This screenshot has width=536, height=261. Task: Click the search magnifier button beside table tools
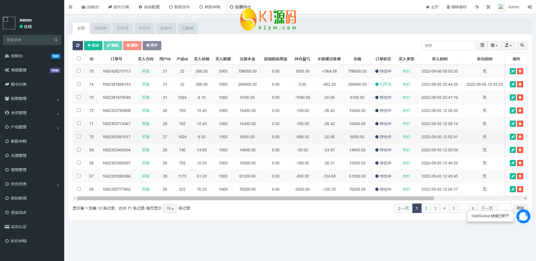522,46
